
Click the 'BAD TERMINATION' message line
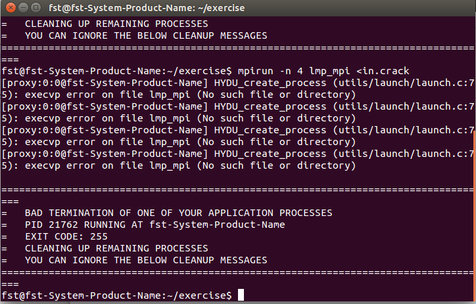pyautogui.click(x=178, y=213)
